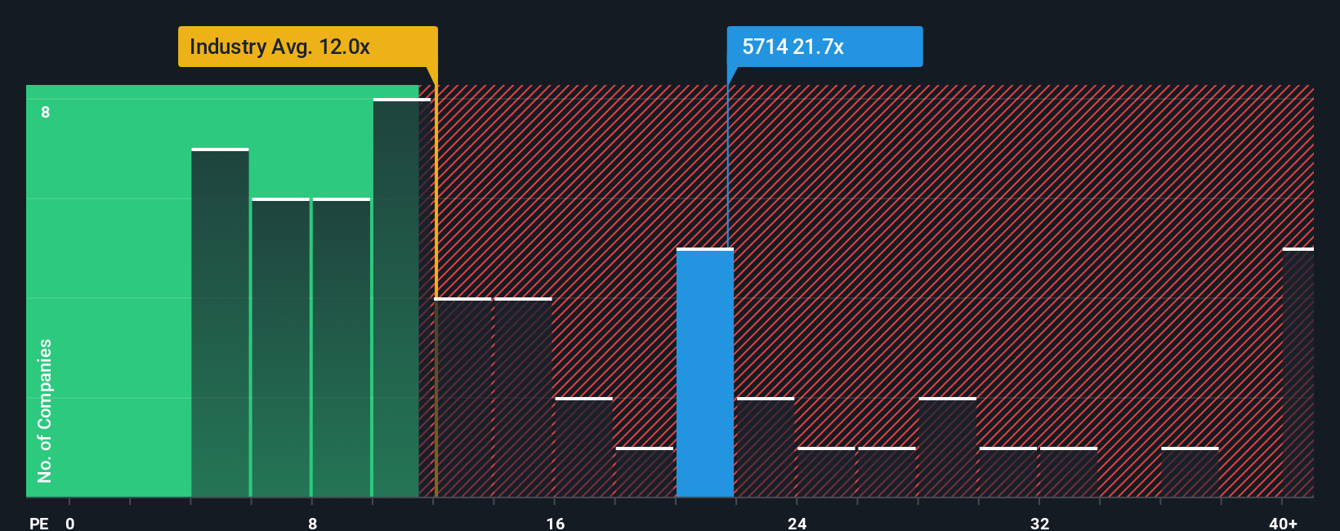This screenshot has height=531, width=1340.
Task: Click the x-axis label 32
Action: pyautogui.click(x=1040, y=523)
